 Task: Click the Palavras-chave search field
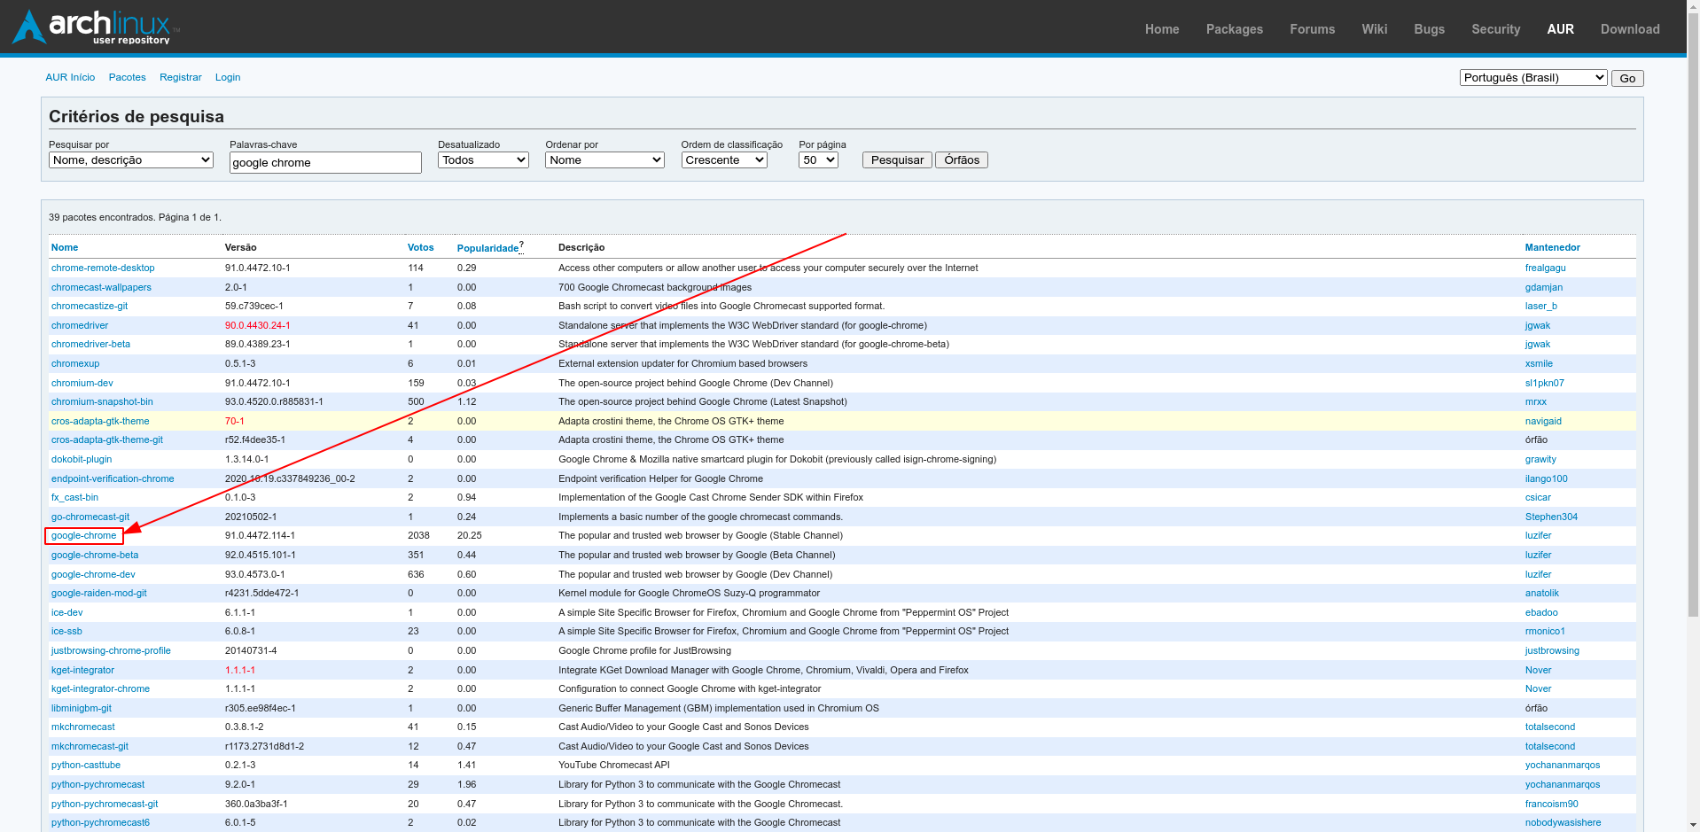325,163
